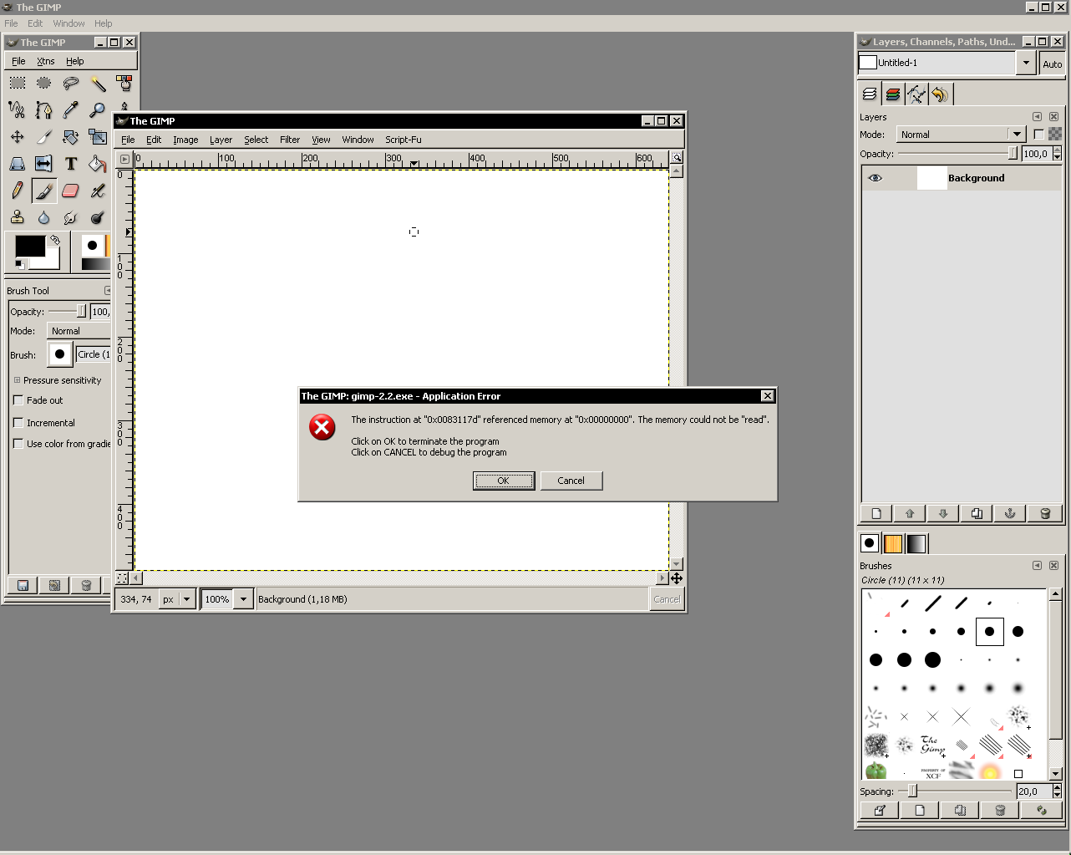The image size is (1071, 855).
Task: Open the Untitled-1 image selector dropdown
Action: [1027, 63]
